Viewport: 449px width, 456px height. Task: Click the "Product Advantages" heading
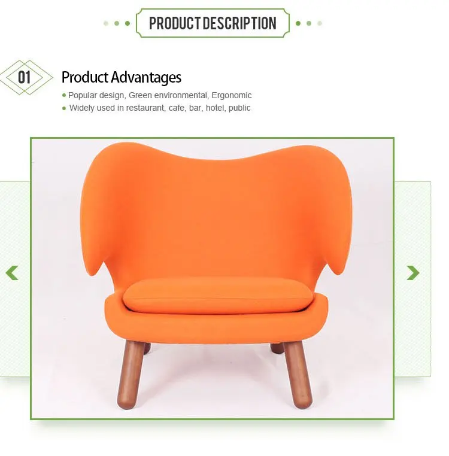click(x=122, y=77)
